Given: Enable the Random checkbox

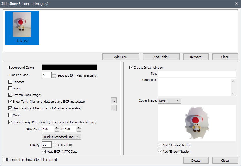Looking at the screenshot, I should [x=10, y=82].
